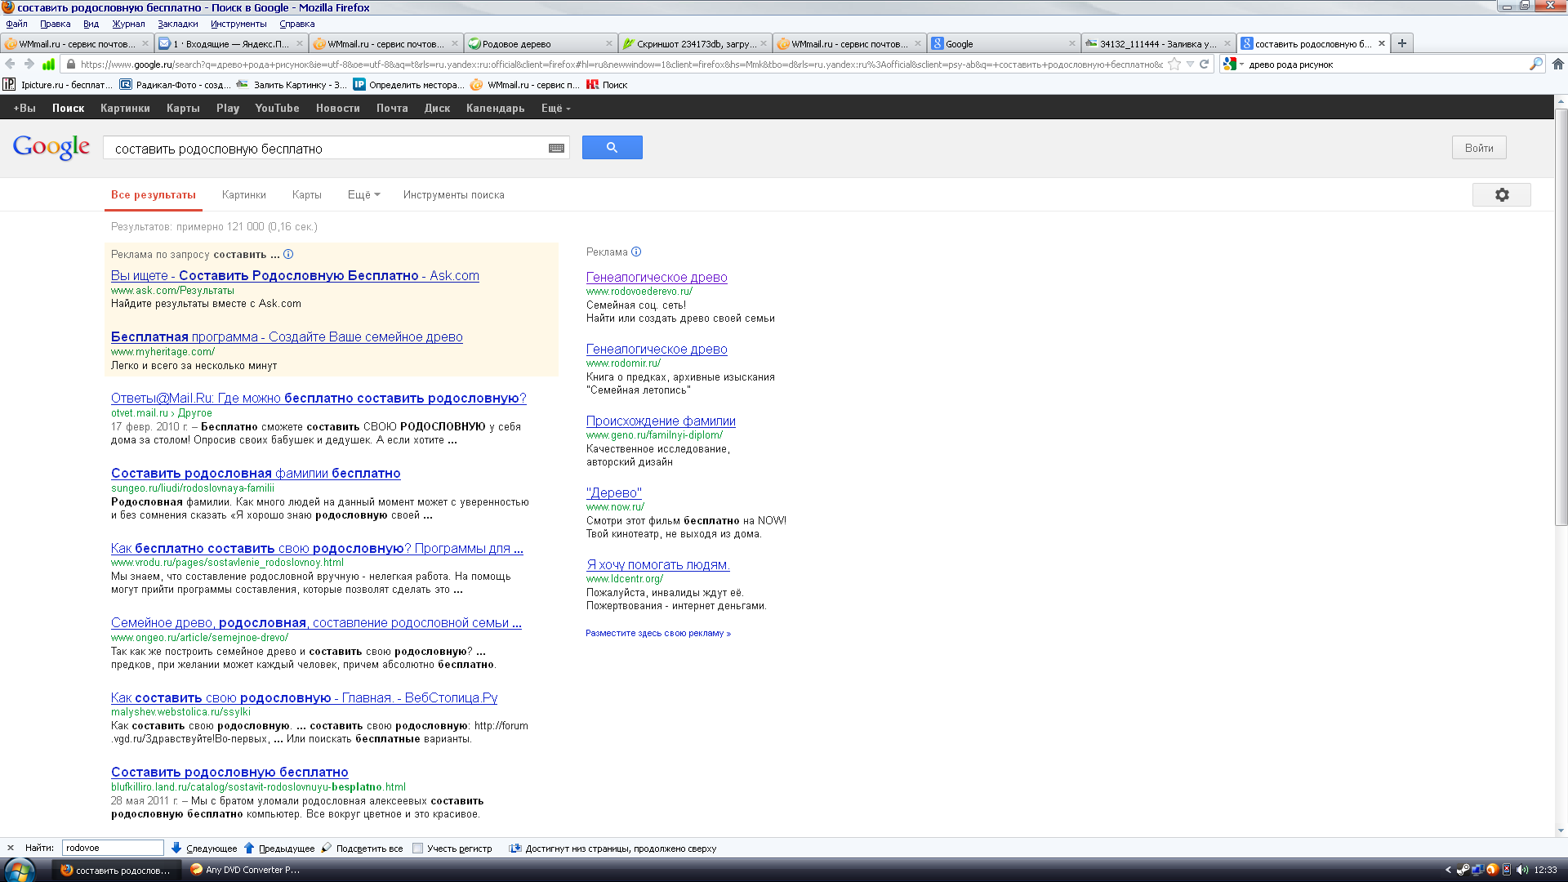
Task: Expand the Ещё dropdown in black bar
Action: (x=555, y=108)
